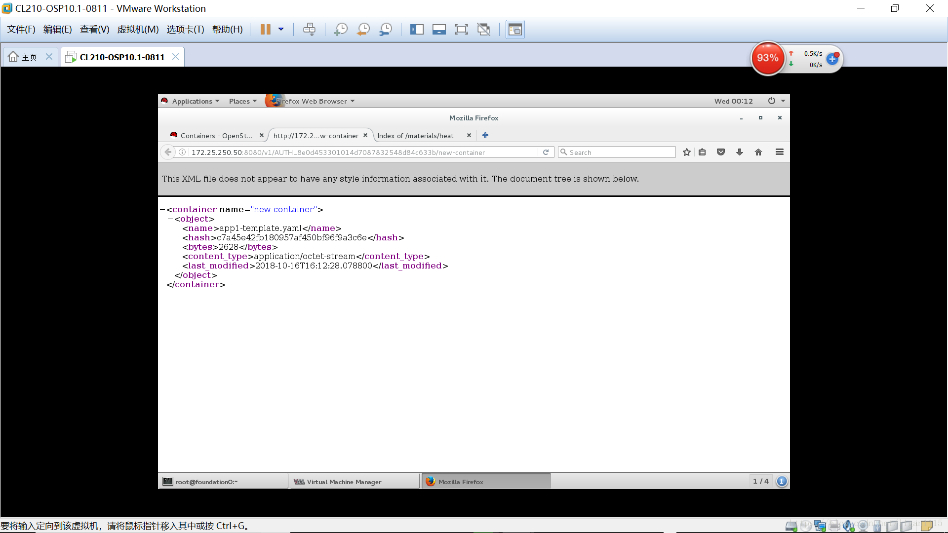
Task: Open Firefox downloads arrow icon
Action: [x=739, y=152]
